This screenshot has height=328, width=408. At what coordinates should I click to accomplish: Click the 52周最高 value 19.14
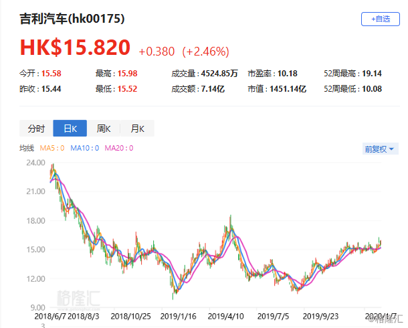click(x=372, y=74)
